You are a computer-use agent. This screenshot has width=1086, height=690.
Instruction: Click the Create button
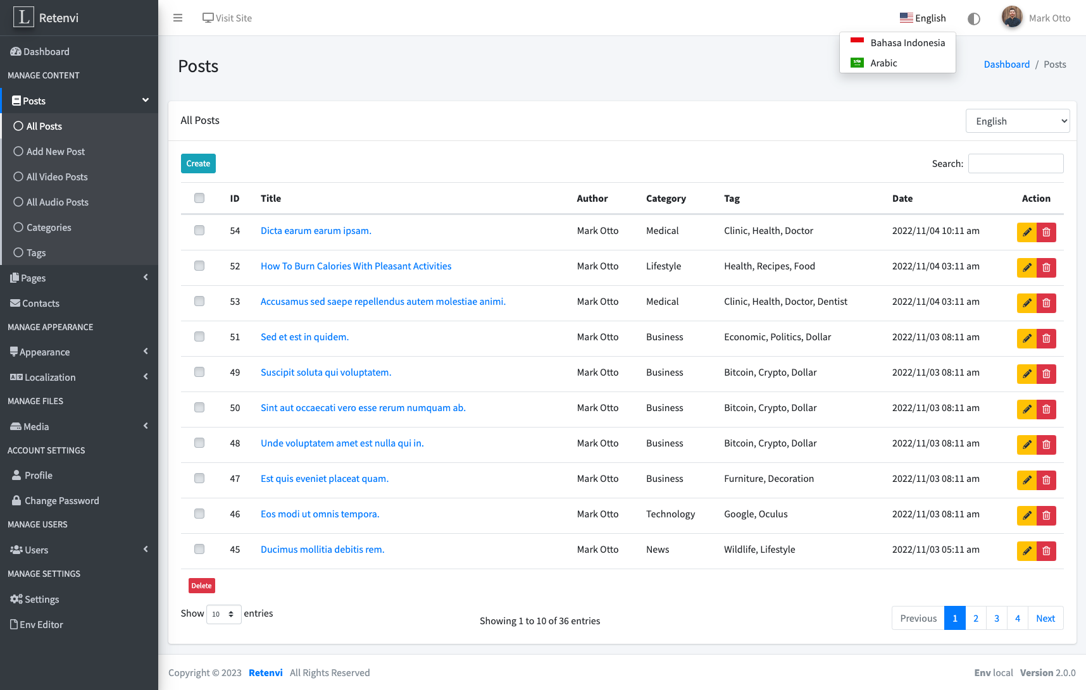point(198,163)
